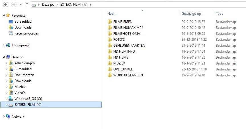
Task: Click date 20-9-2019 15:37
Action: coord(193,22)
